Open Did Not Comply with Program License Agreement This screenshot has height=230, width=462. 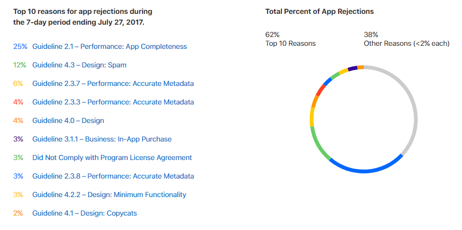click(x=112, y=157)
